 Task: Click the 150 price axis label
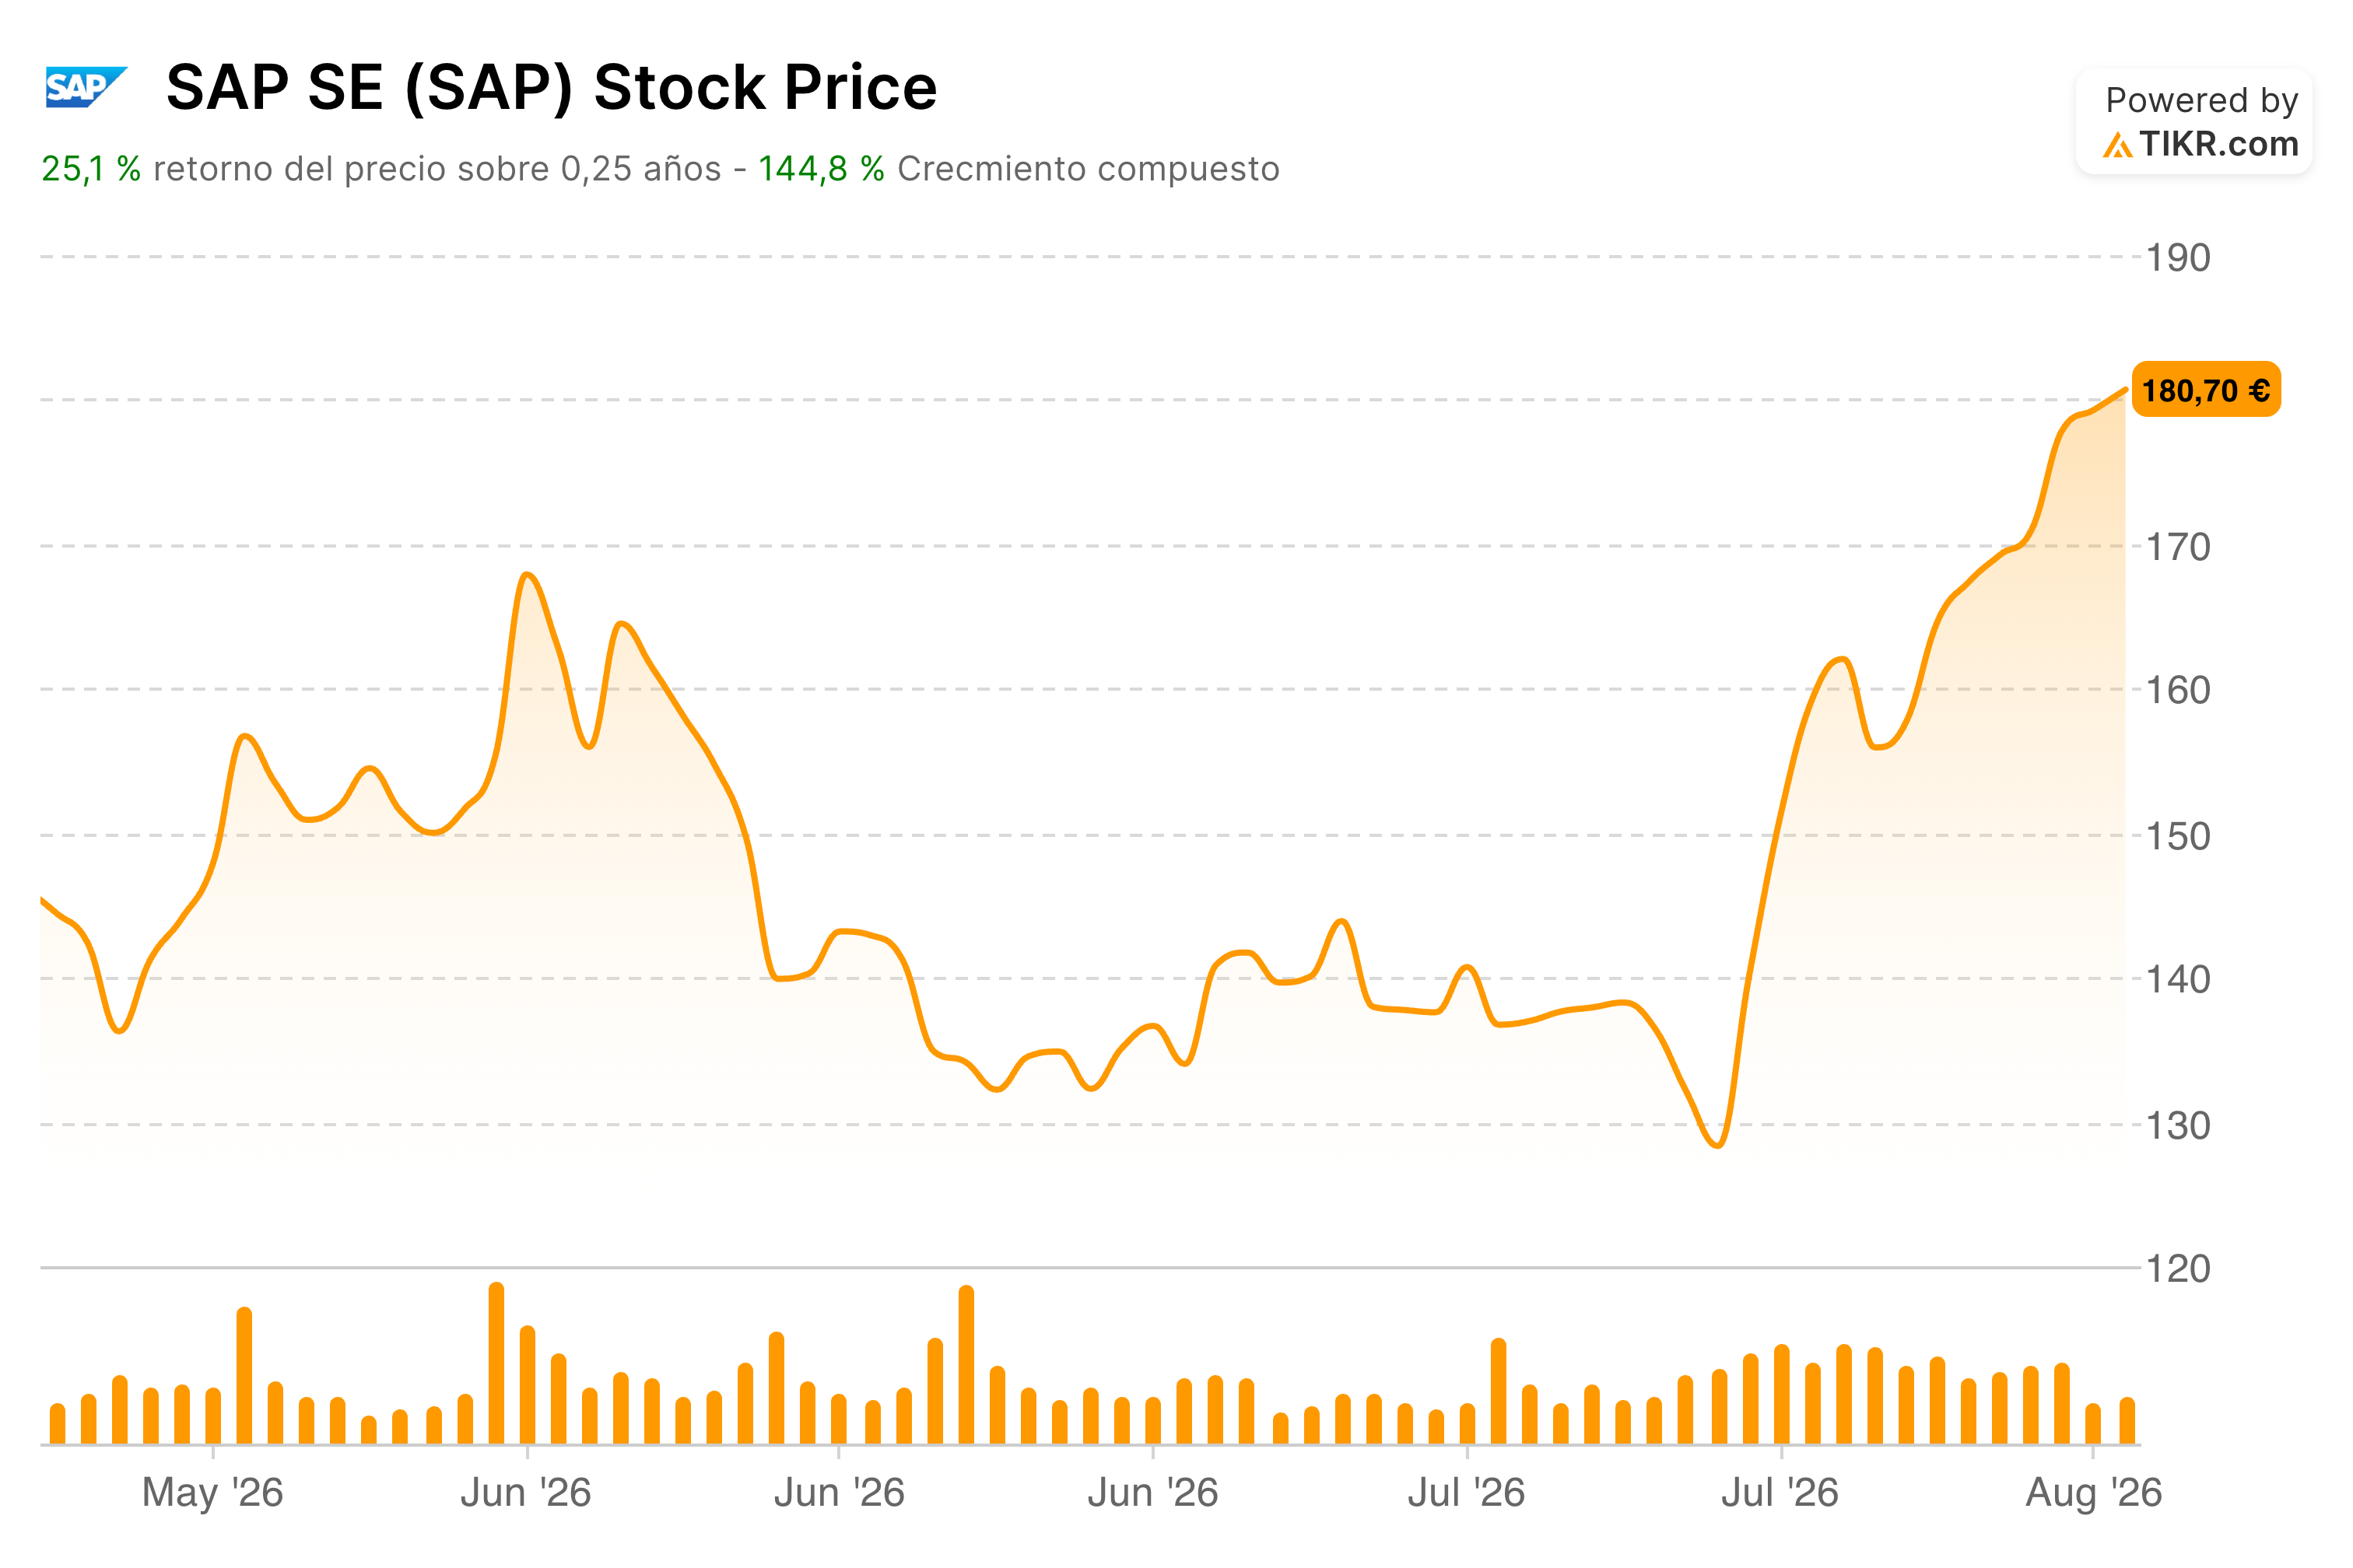click(x=2178, y=836)
